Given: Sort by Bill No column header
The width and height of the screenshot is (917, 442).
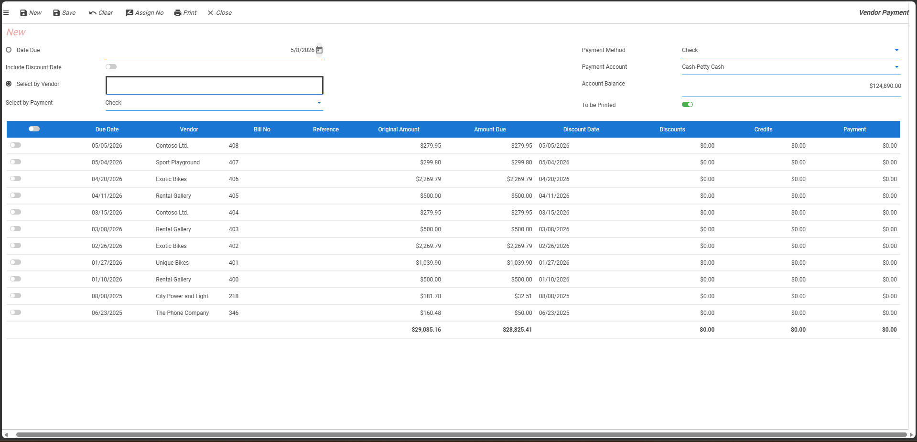Looking at the screenshot, I should 262,129.
